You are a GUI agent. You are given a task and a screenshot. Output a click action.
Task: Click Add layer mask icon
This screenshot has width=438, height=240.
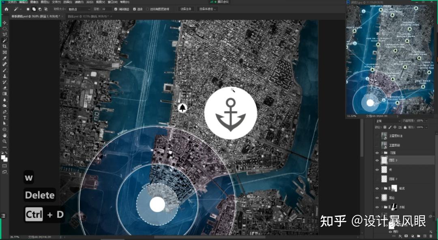(406, 236)
